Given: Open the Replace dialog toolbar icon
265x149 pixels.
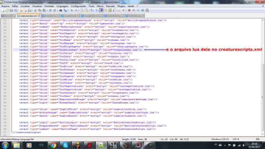Looking at the screenshot, I should 65,11.
